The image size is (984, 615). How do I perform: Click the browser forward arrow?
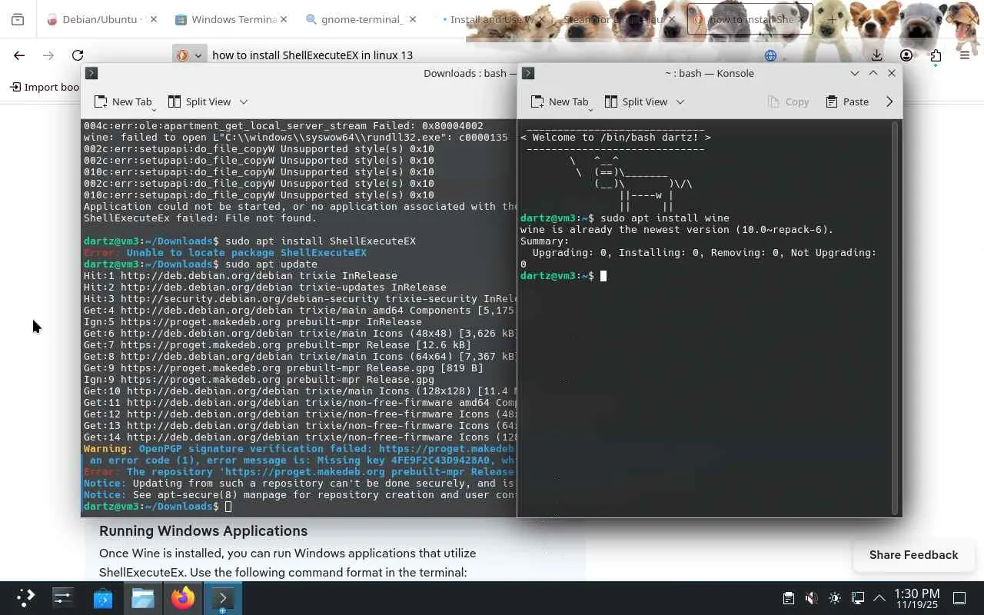tap(48, 55)
